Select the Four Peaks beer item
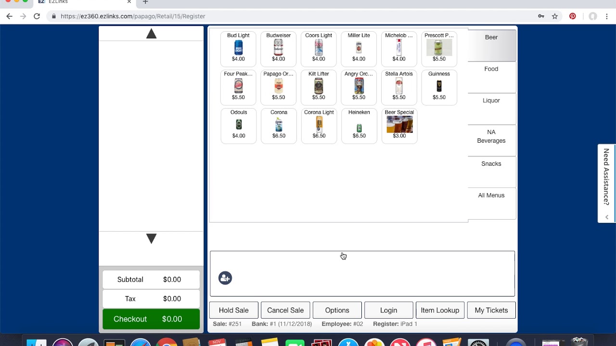 tap(238, 87)
